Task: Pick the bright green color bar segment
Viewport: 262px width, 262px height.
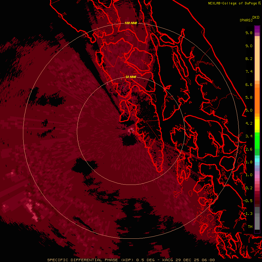Action: click(x=257, y=140)
